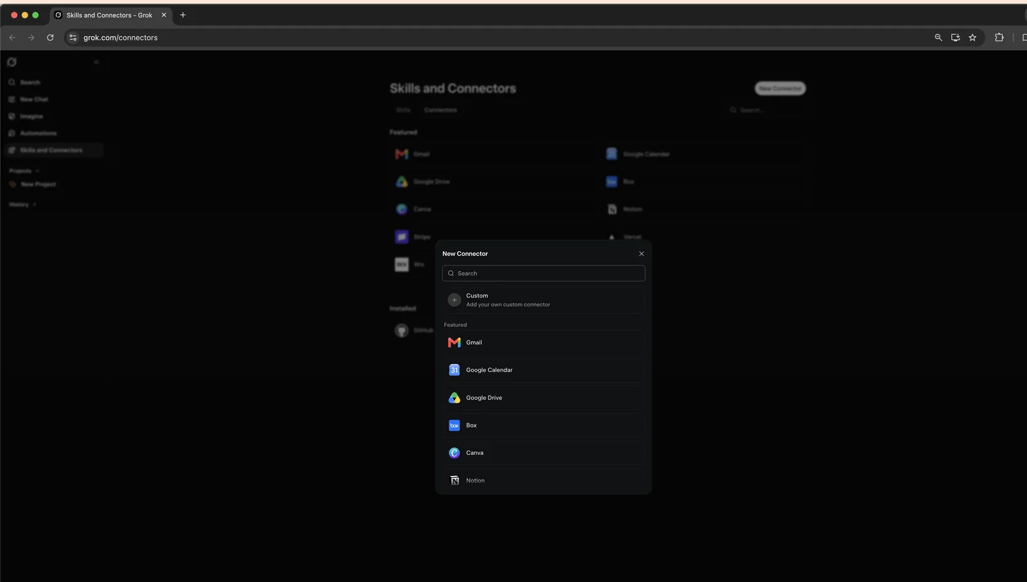Open the Google Calendar card on the background page
The height and width of the screenshot is (582, 1027).
[x=703, y=154]
